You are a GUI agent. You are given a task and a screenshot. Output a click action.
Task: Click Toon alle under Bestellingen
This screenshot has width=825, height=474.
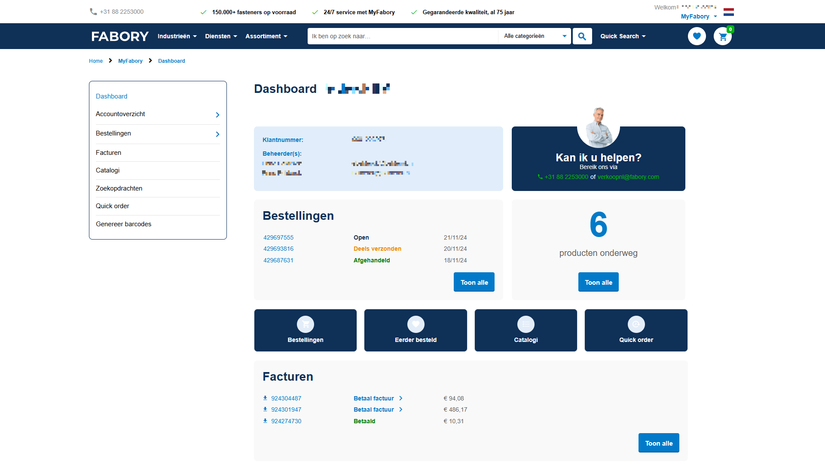[x=474, y=282]
